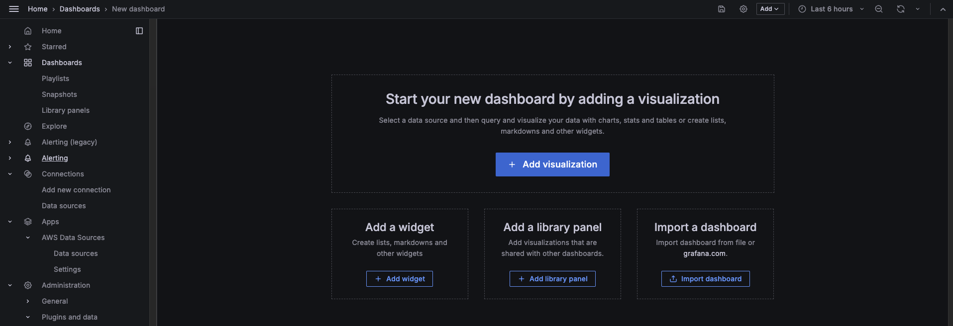The height and width of the screenshot is (326, 953).
Task: Open the hamburger main menu
Action: coord(14,9)
